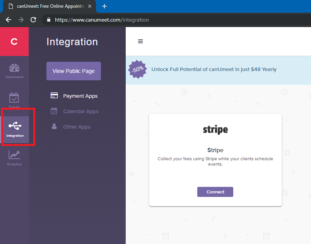
Task: Reload the page with the refresh icon
Action: pyautogui.click(x=33, y=20)
